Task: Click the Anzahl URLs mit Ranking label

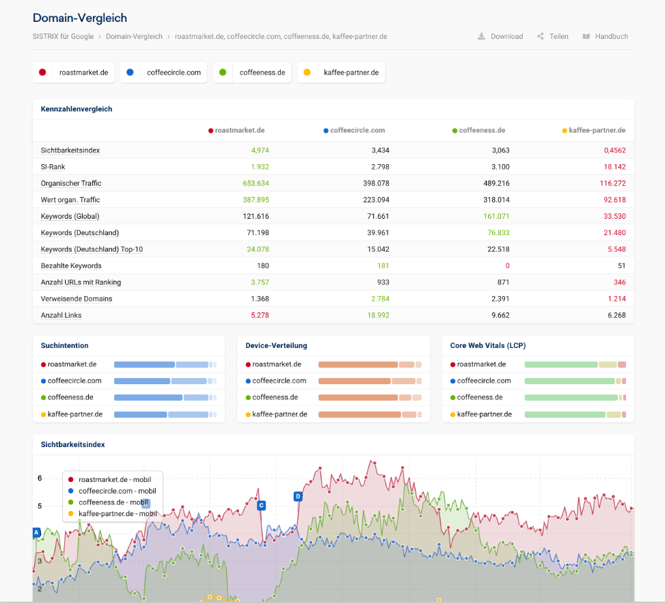Action: coord(81,282)
